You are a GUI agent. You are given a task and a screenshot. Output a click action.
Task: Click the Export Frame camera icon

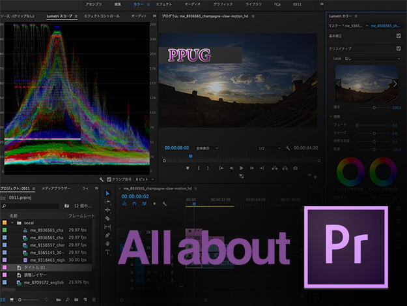coord(295,168)
